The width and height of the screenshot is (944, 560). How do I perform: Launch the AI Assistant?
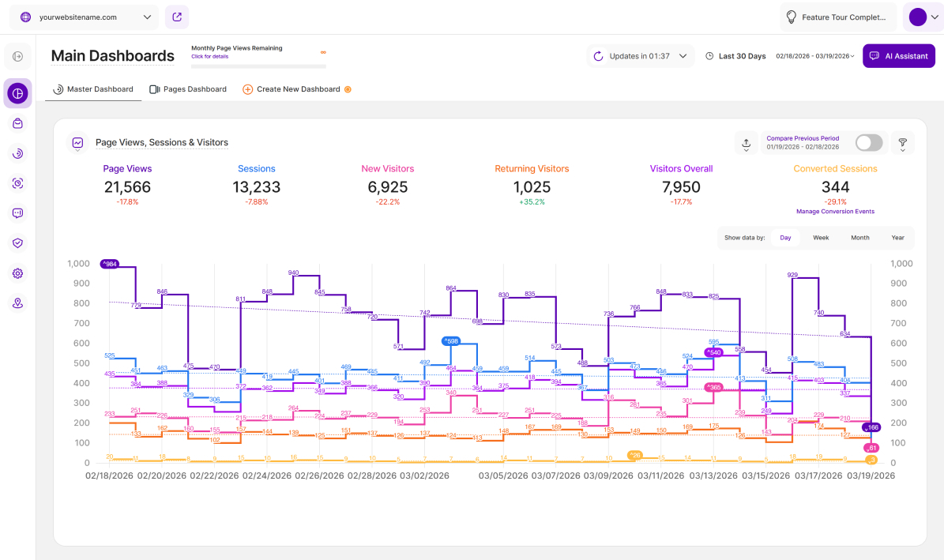click(x=898, y=56)
